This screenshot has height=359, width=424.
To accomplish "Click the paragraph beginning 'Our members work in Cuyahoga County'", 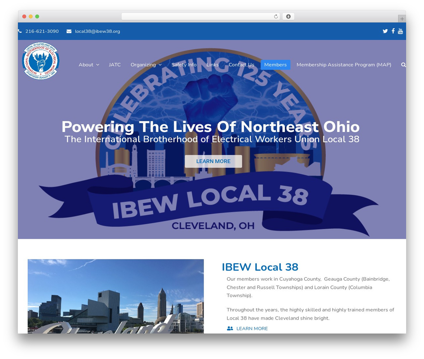I will click(x=309, y=287).
